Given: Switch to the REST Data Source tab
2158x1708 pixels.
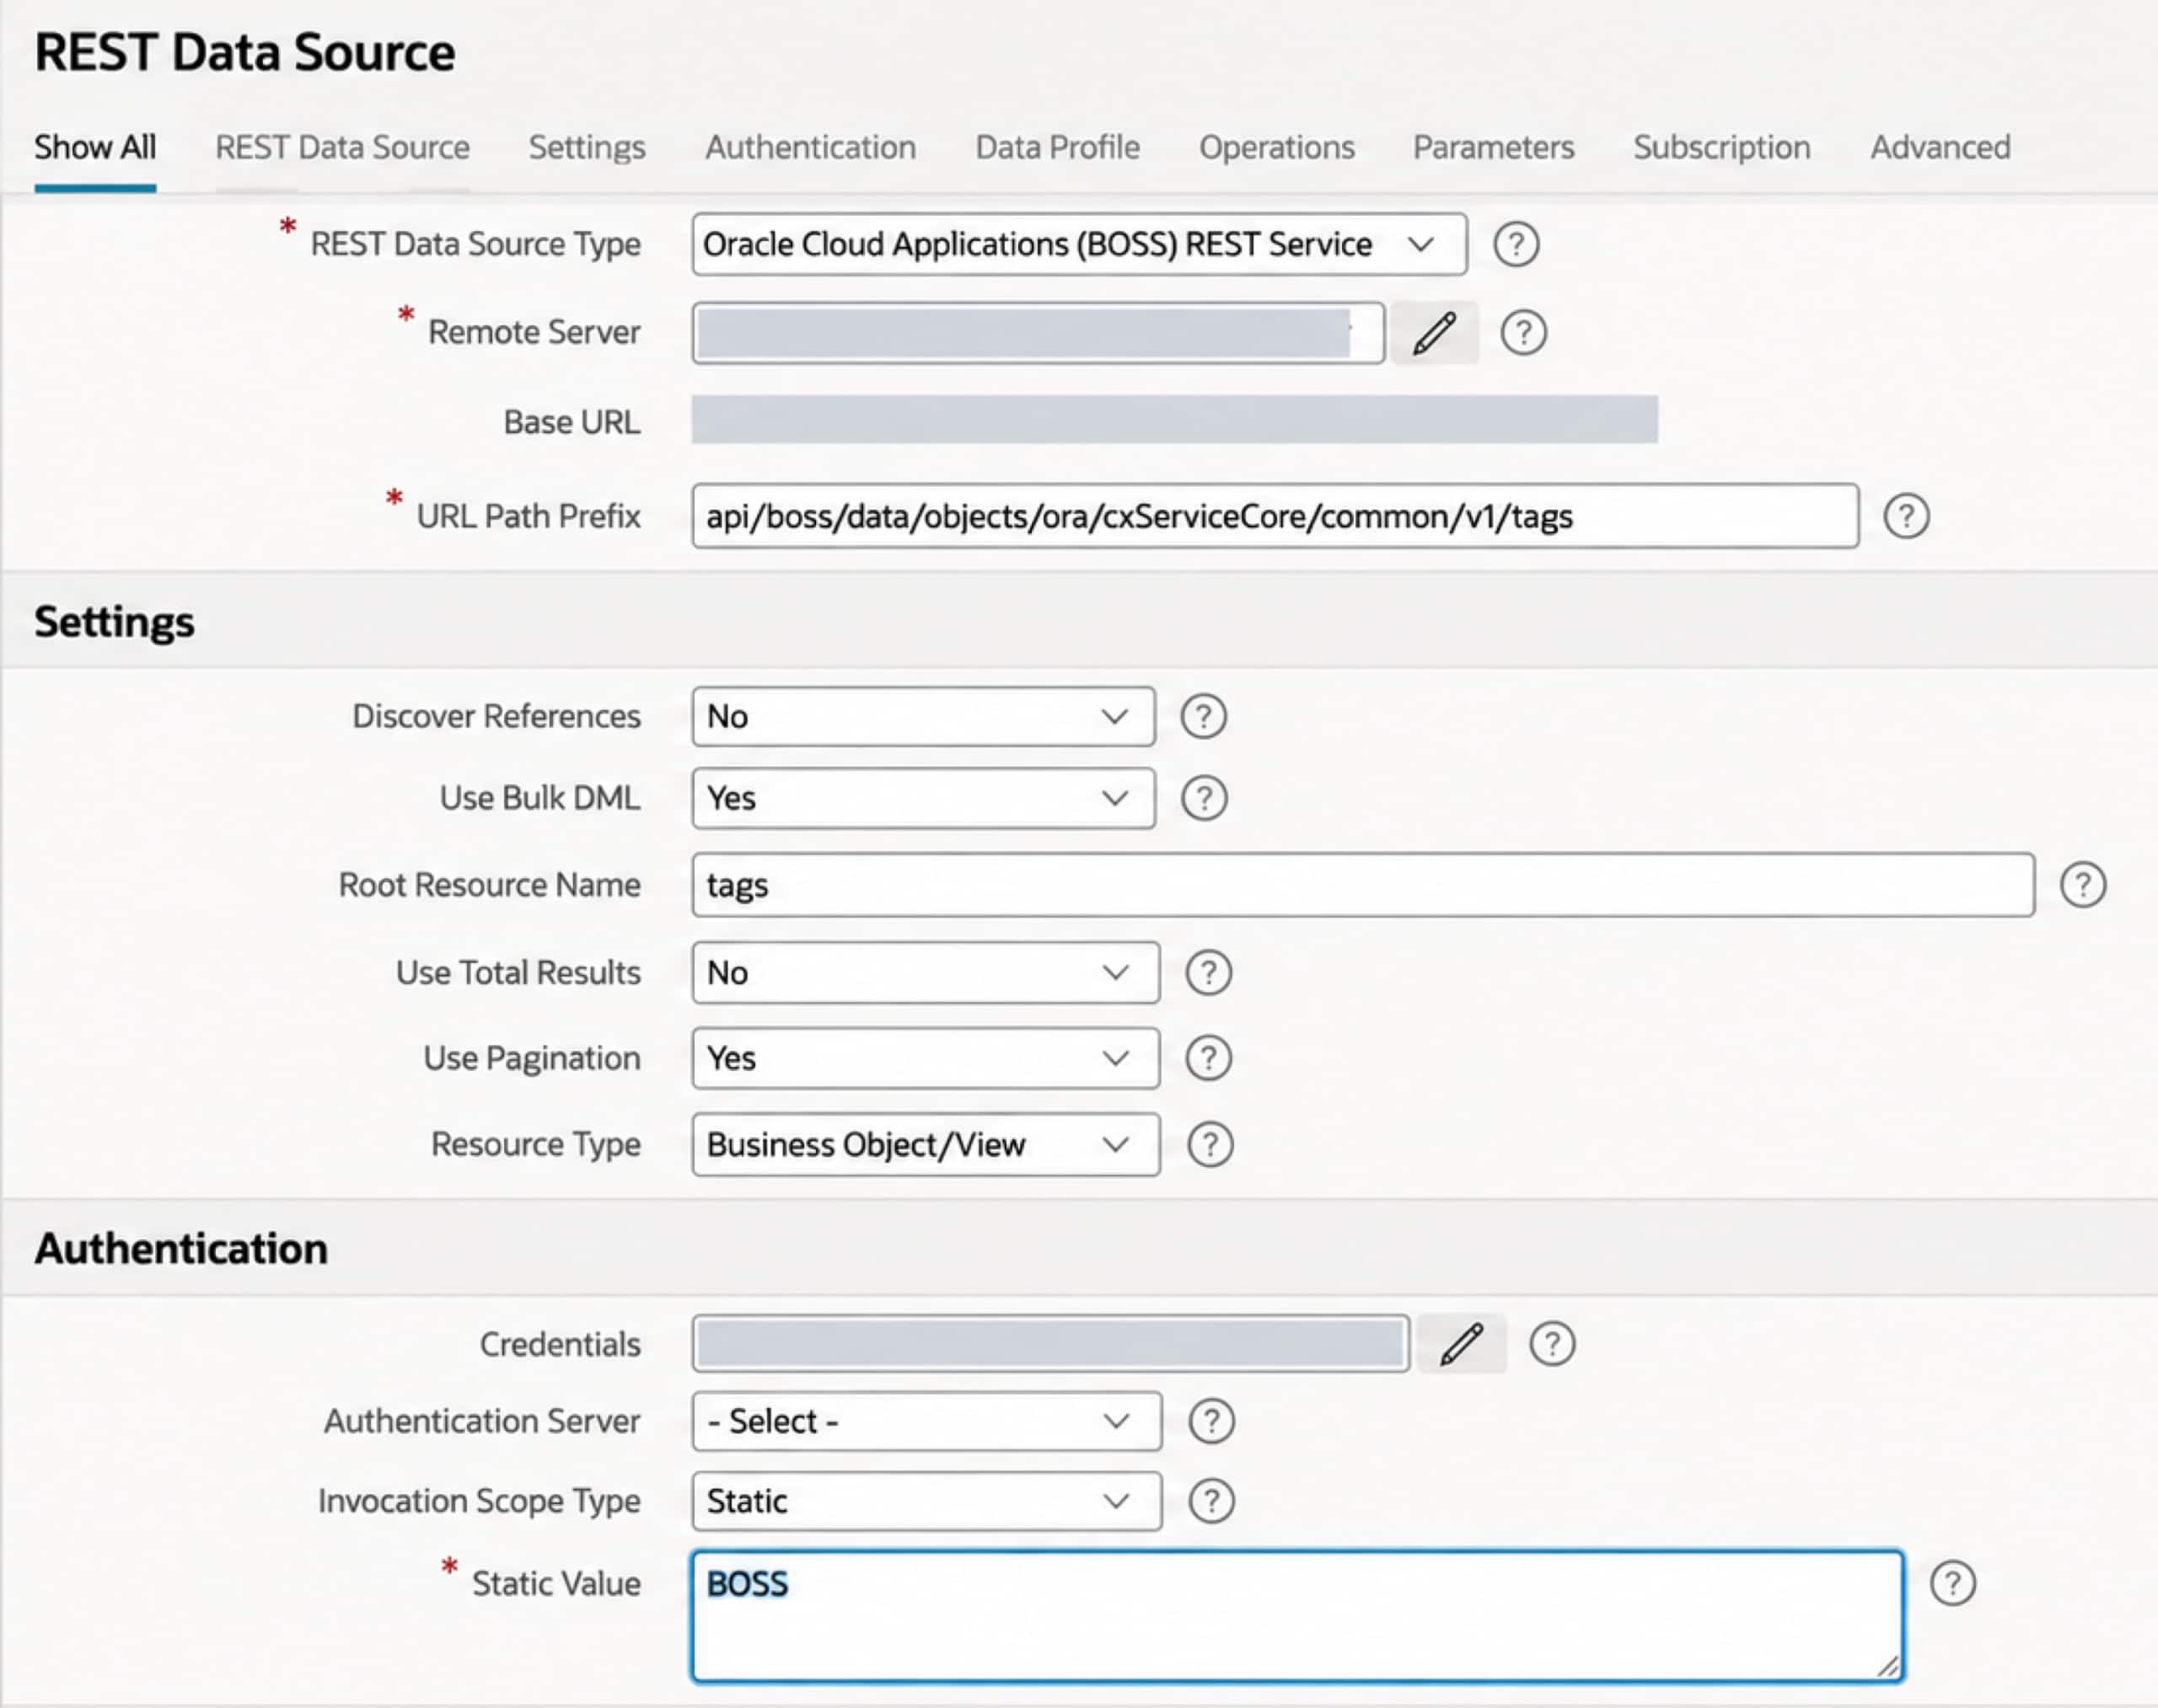Looking at the screenshot, I should pyautogui.click(x=342, y=148).
